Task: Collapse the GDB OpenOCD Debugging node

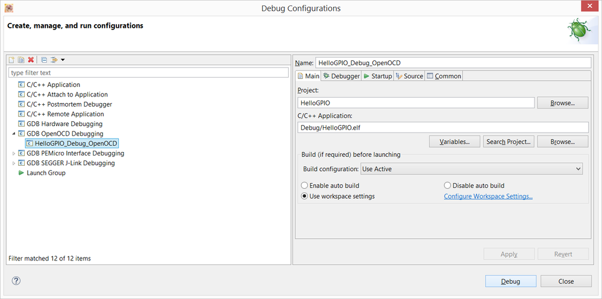Action: coord(14,134)
